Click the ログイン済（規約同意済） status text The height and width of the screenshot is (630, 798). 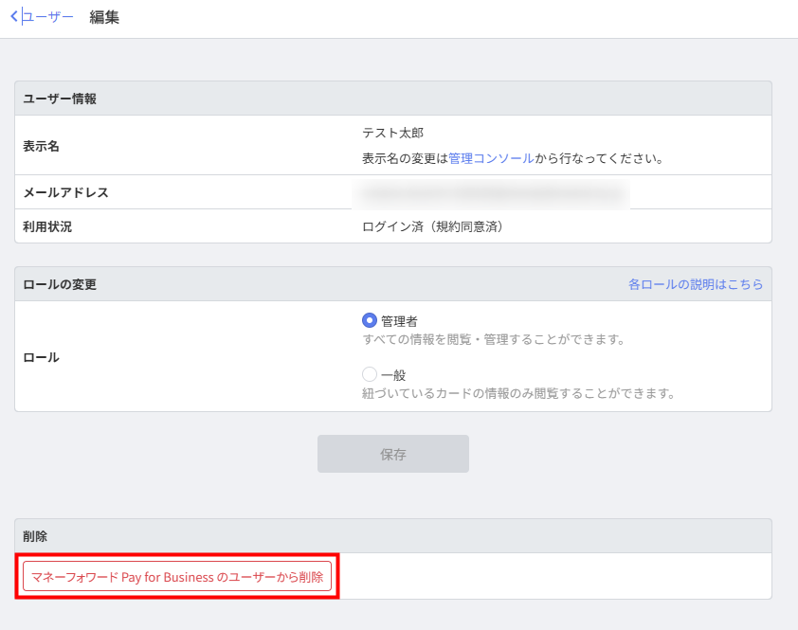click(432, 226)
